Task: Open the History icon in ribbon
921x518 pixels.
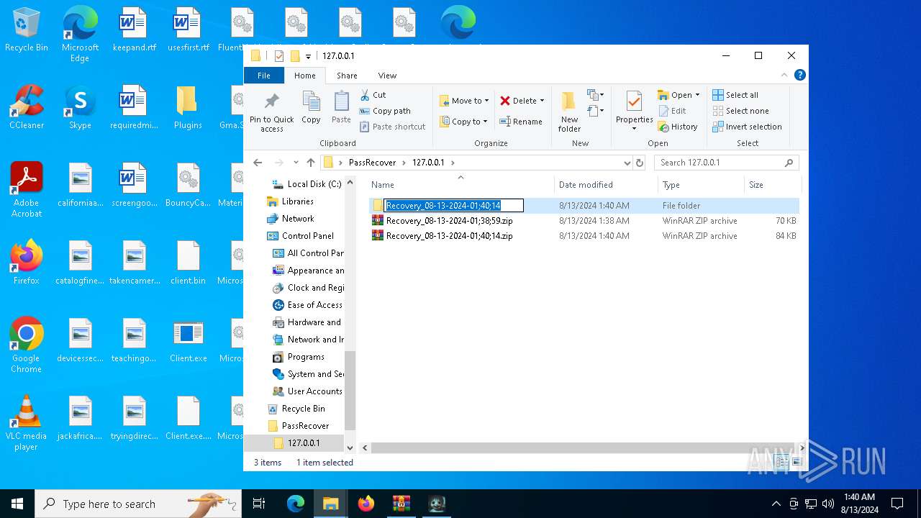Action: [677, 127]
